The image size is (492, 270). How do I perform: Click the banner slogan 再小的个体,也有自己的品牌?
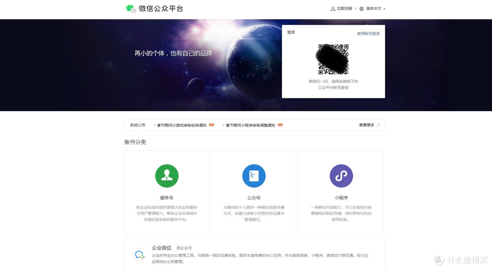tap(174, 53)
